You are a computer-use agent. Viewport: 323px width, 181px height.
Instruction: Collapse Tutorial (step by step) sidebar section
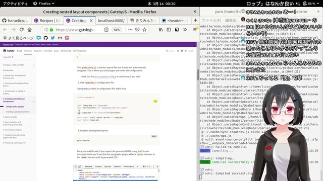(x=34, y=65)
